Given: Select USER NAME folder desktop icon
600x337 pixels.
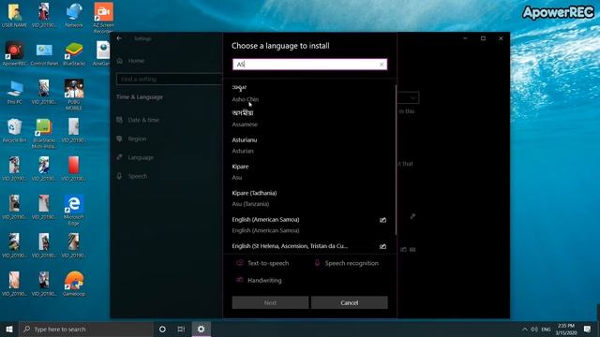Looking at the screenshot, I should point(15,16).
